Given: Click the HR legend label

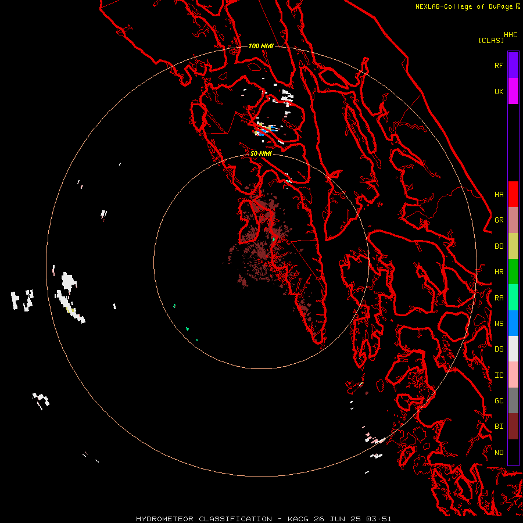Looking at the screenshot, I should (x=499, y=272).
